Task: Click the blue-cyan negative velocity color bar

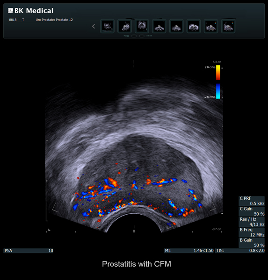Action: tap(218, 91)
